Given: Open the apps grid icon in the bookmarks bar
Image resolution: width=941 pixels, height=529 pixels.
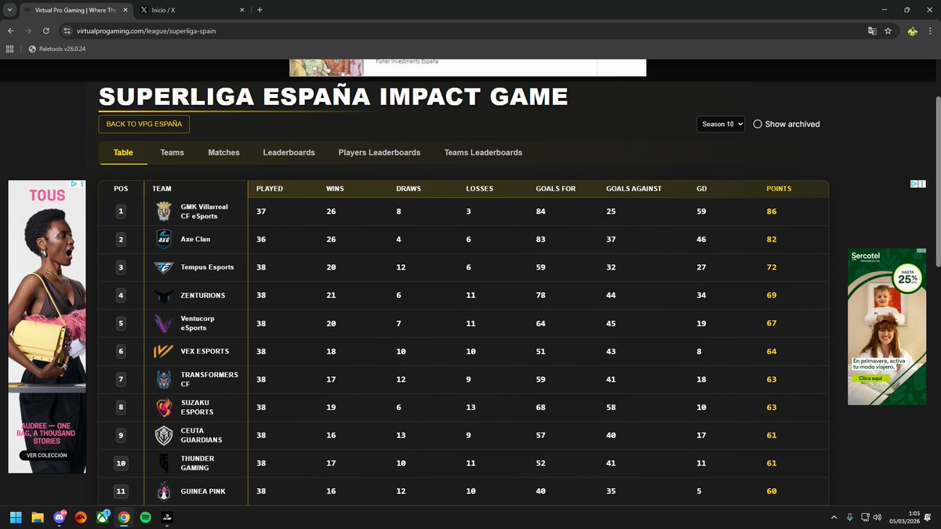Looking at the screenshot, I should (x=10, y=49).
